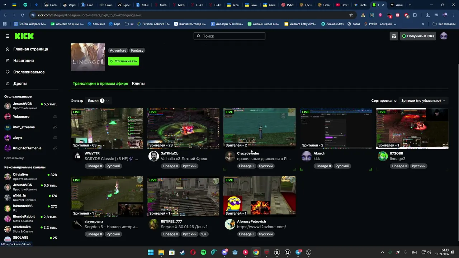Open OBS Studio from the taskbar
This screenshot has width=459, height=258.
click(x=309, y=252)
